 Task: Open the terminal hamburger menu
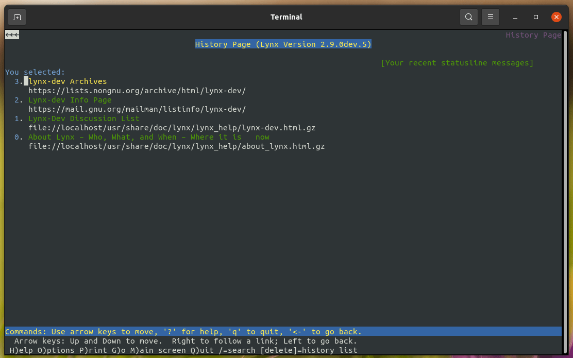pyautogui.click(x=490, y=16)
